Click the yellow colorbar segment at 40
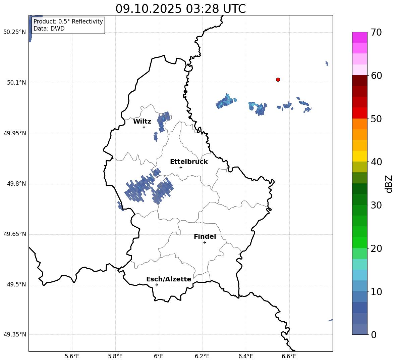 coord(360,156)
